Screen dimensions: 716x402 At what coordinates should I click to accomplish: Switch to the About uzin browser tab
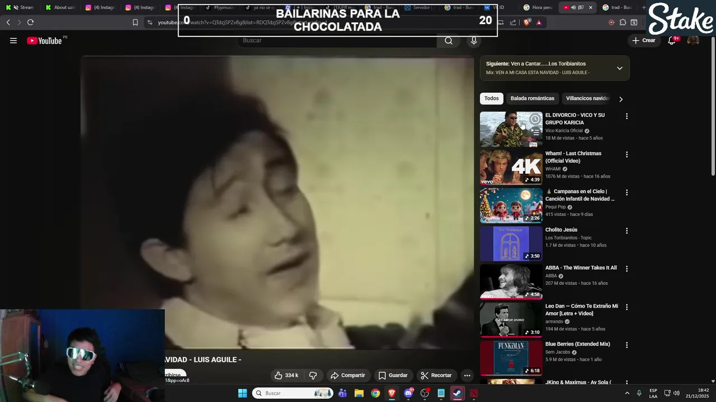[x=60, y=7]
